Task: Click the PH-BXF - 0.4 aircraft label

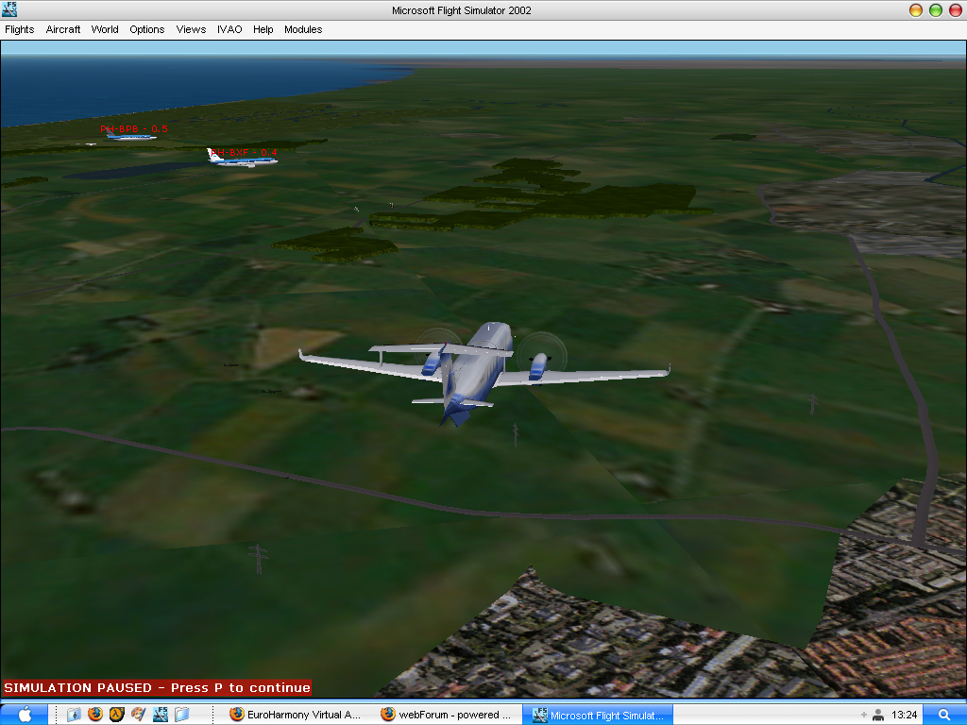Action: (x=244, y=152)
